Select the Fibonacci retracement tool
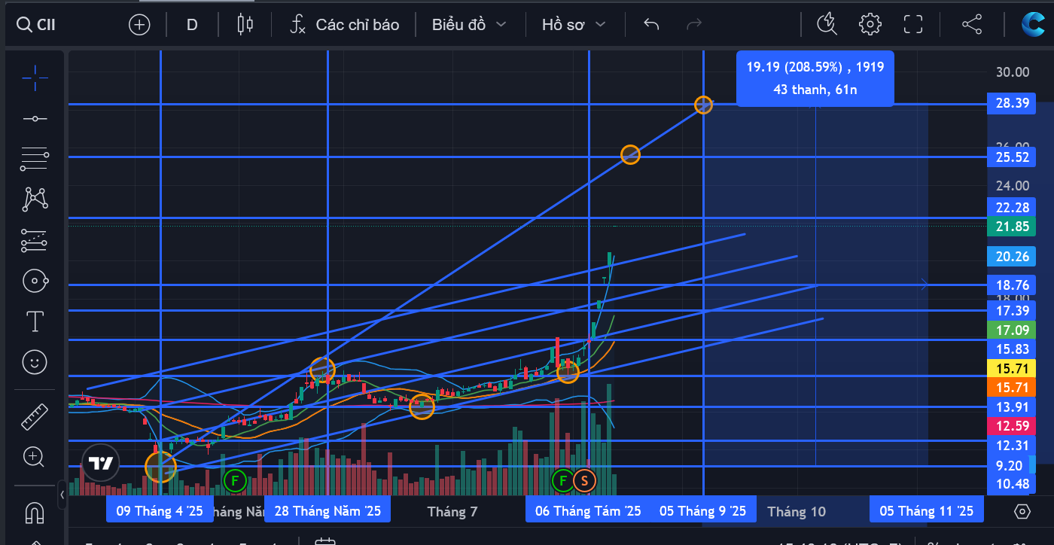This screenshot has height=545, width=1054. 35,159
